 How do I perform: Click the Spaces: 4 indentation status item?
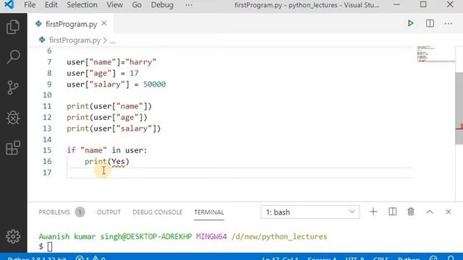click(321, 258)
